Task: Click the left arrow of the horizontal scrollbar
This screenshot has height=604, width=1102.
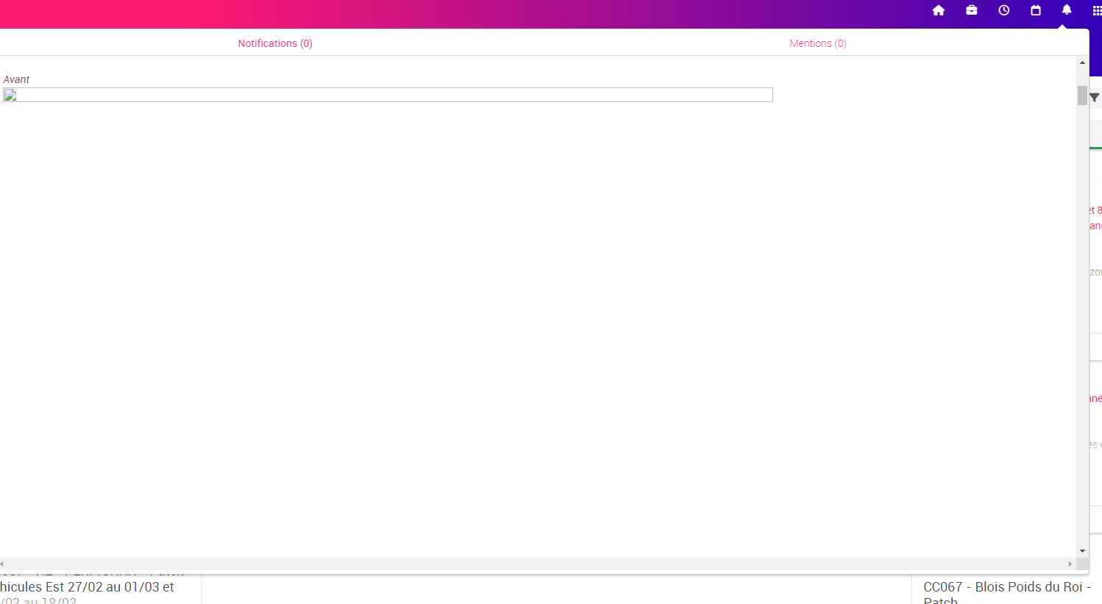Action: 3,564
